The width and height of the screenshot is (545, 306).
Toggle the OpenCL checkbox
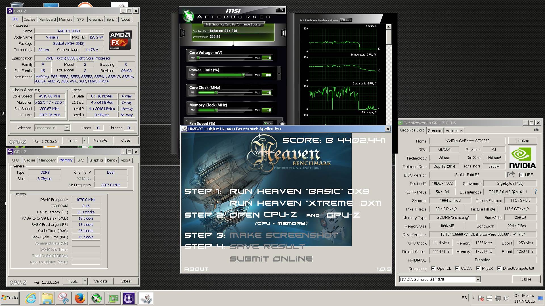pos(433,268)
